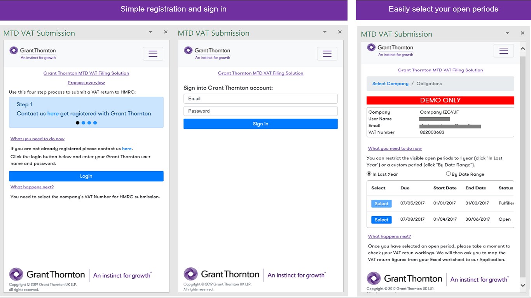
Task: Click the End Date column header
Action: [476, 188]
